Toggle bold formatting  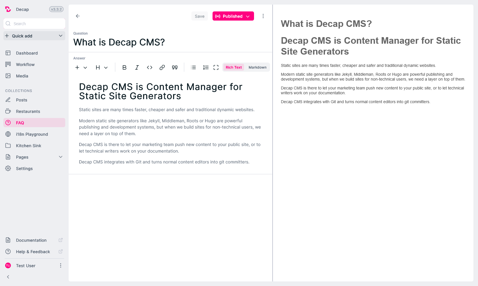124,67
